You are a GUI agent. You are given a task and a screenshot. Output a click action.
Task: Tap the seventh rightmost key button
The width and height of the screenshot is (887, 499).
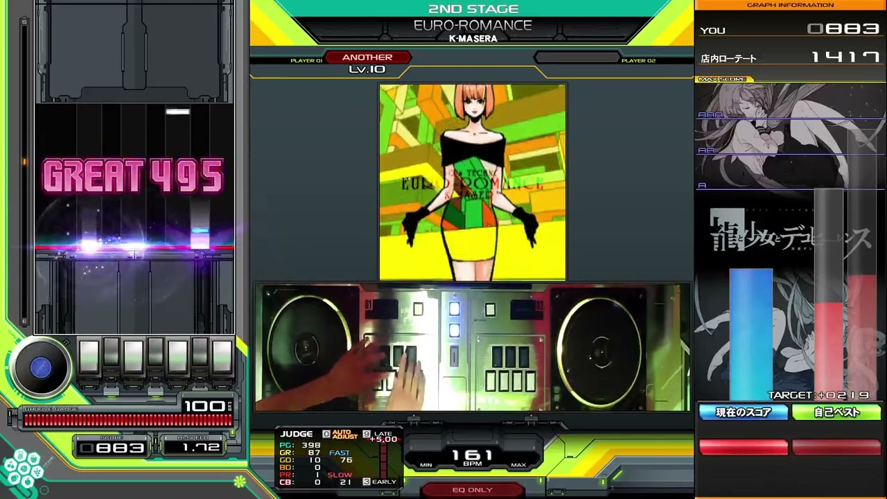pos(222,357)
